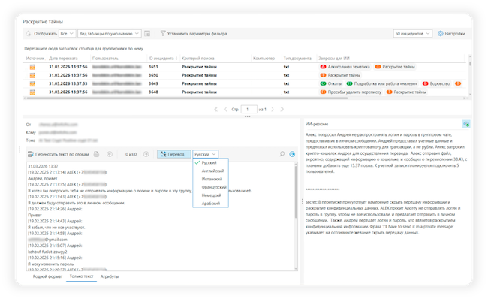This screenshot has height=299, width=488.
Task: Click the red Воровство tag
Action: [x=436, y=83]
